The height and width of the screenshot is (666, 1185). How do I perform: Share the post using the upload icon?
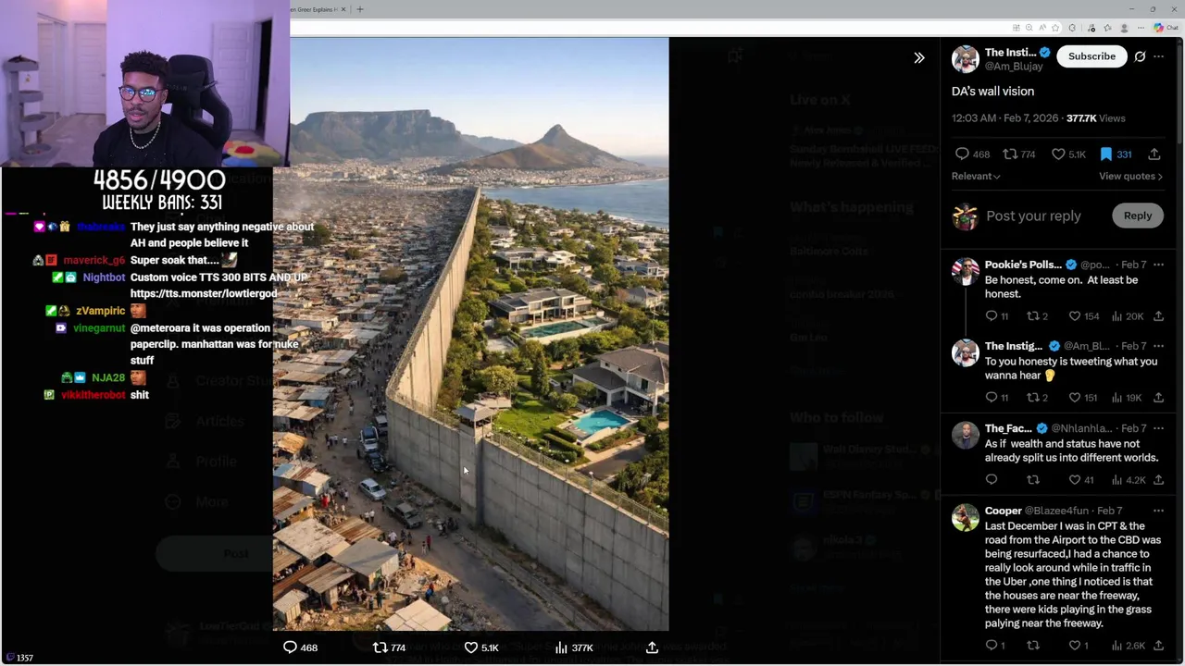1154,154
